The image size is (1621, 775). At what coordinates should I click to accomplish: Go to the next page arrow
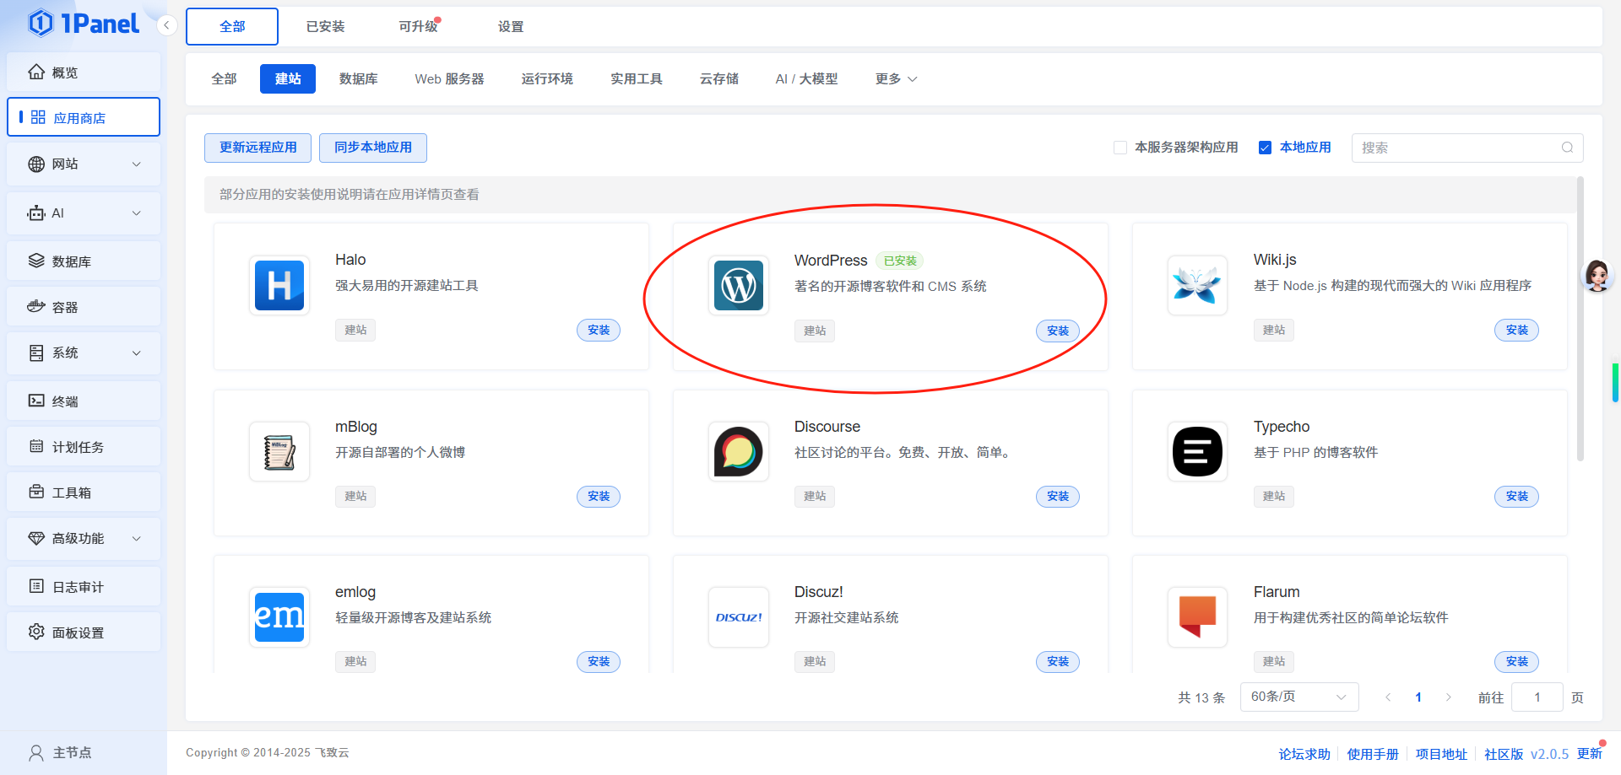1449,697
